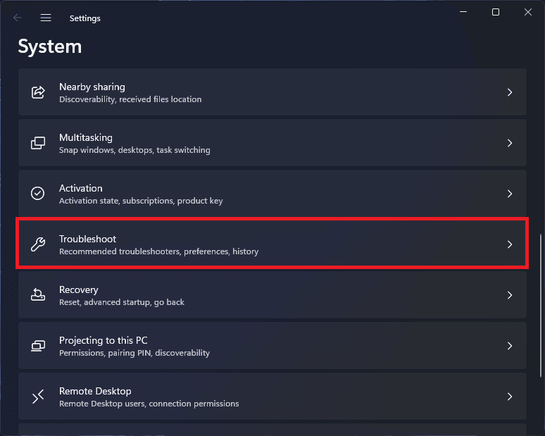Image resolution: width=545 pixels, height=436 pixels.
Task: Expand Troubleshoot using the right chevron
Action: 510,244
